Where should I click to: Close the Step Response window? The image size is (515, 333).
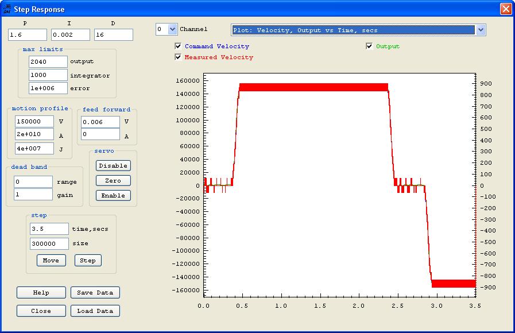[x=505, y=9]
